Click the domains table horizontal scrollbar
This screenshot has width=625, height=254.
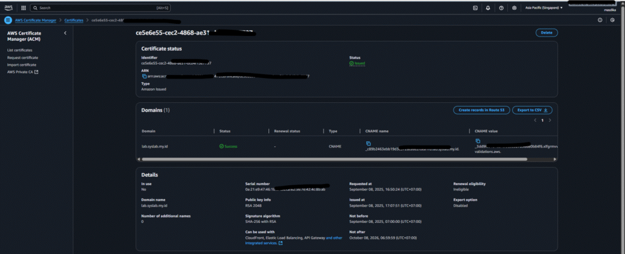point(334,159)
